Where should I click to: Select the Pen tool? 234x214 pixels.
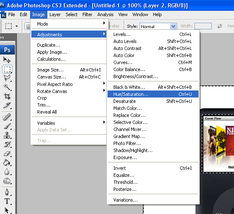pos(7,192)
